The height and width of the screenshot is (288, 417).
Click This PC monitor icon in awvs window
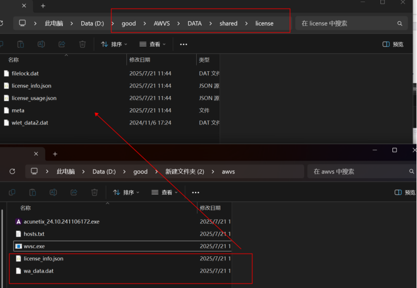34,171
